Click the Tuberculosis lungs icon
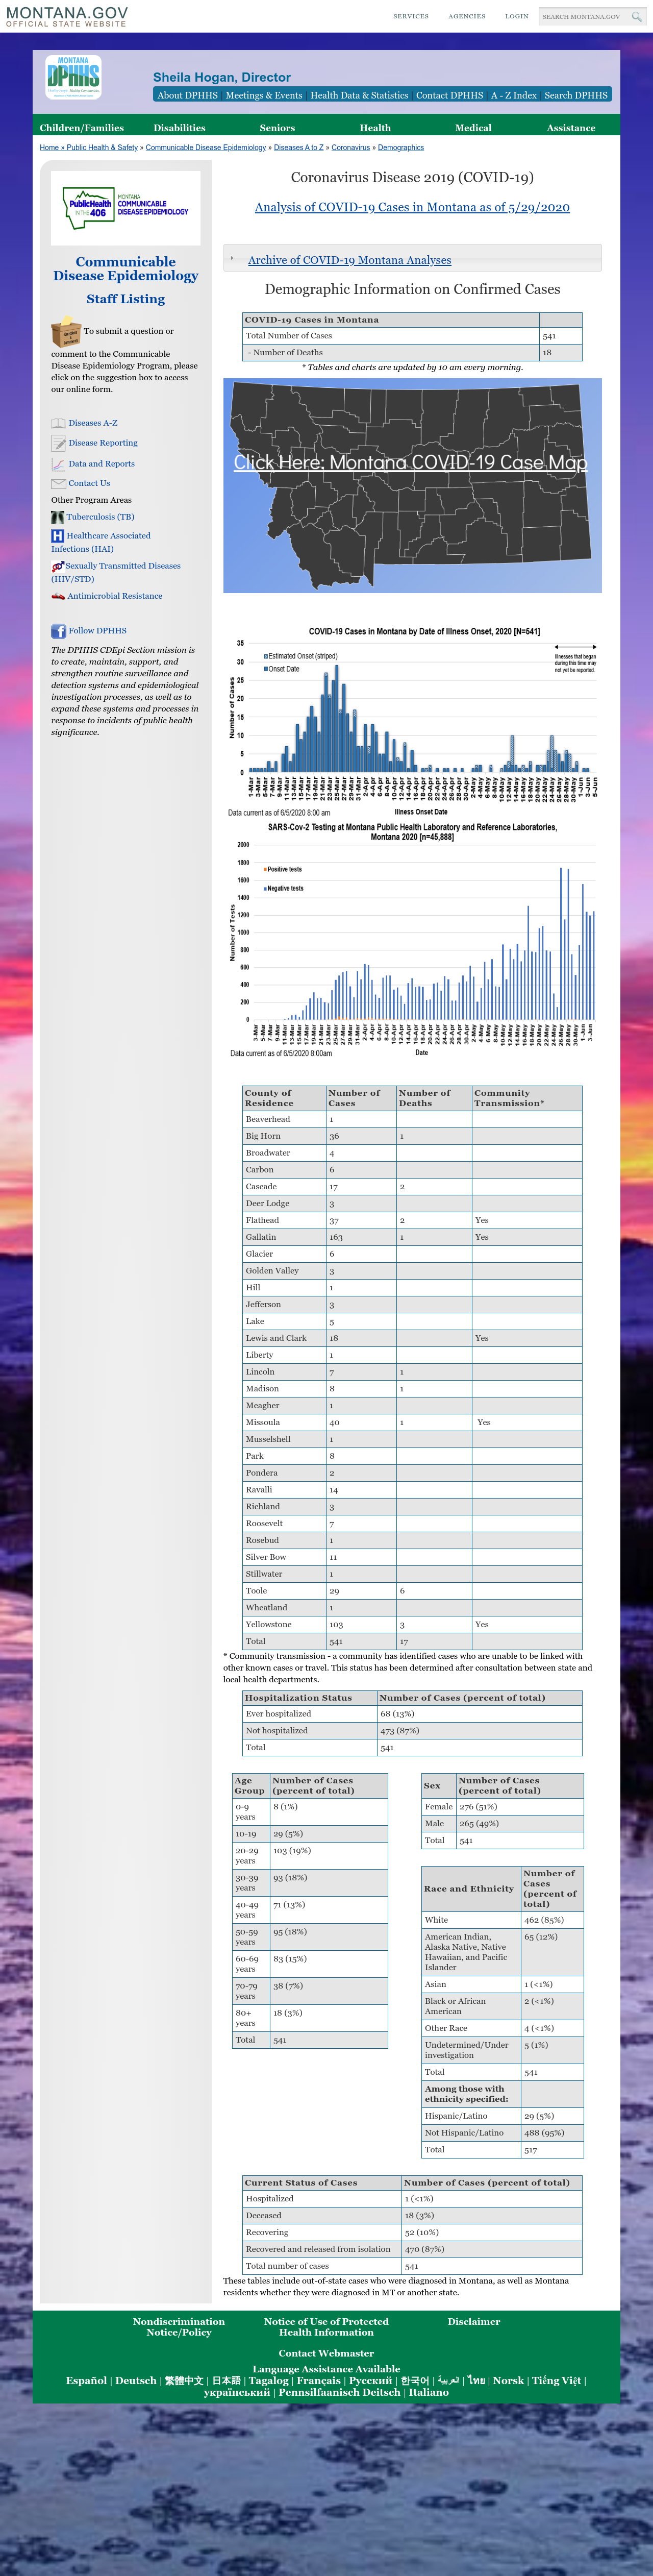 click(57, 517)
